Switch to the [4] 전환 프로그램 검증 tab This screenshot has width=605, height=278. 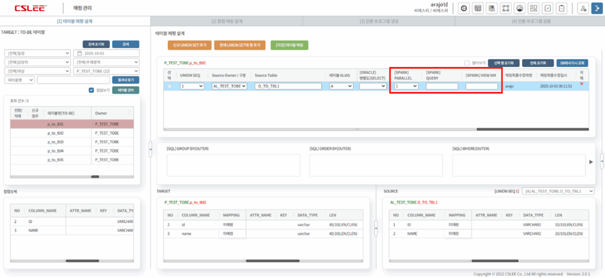pos(529,21)
